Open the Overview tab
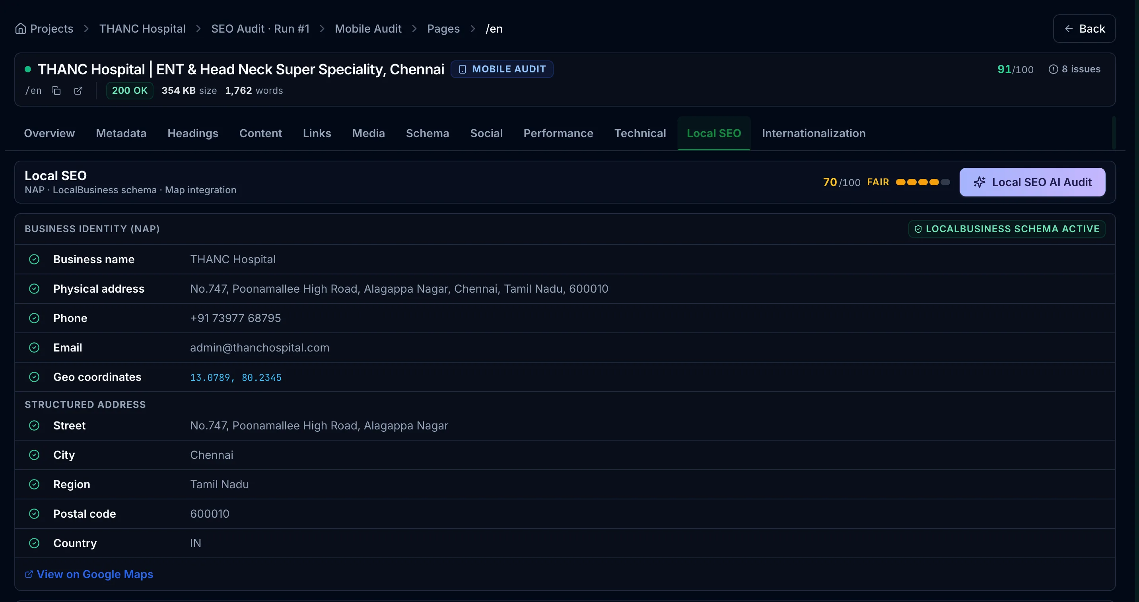Viewport: 1139px width, 602px height. click(50, 133)
